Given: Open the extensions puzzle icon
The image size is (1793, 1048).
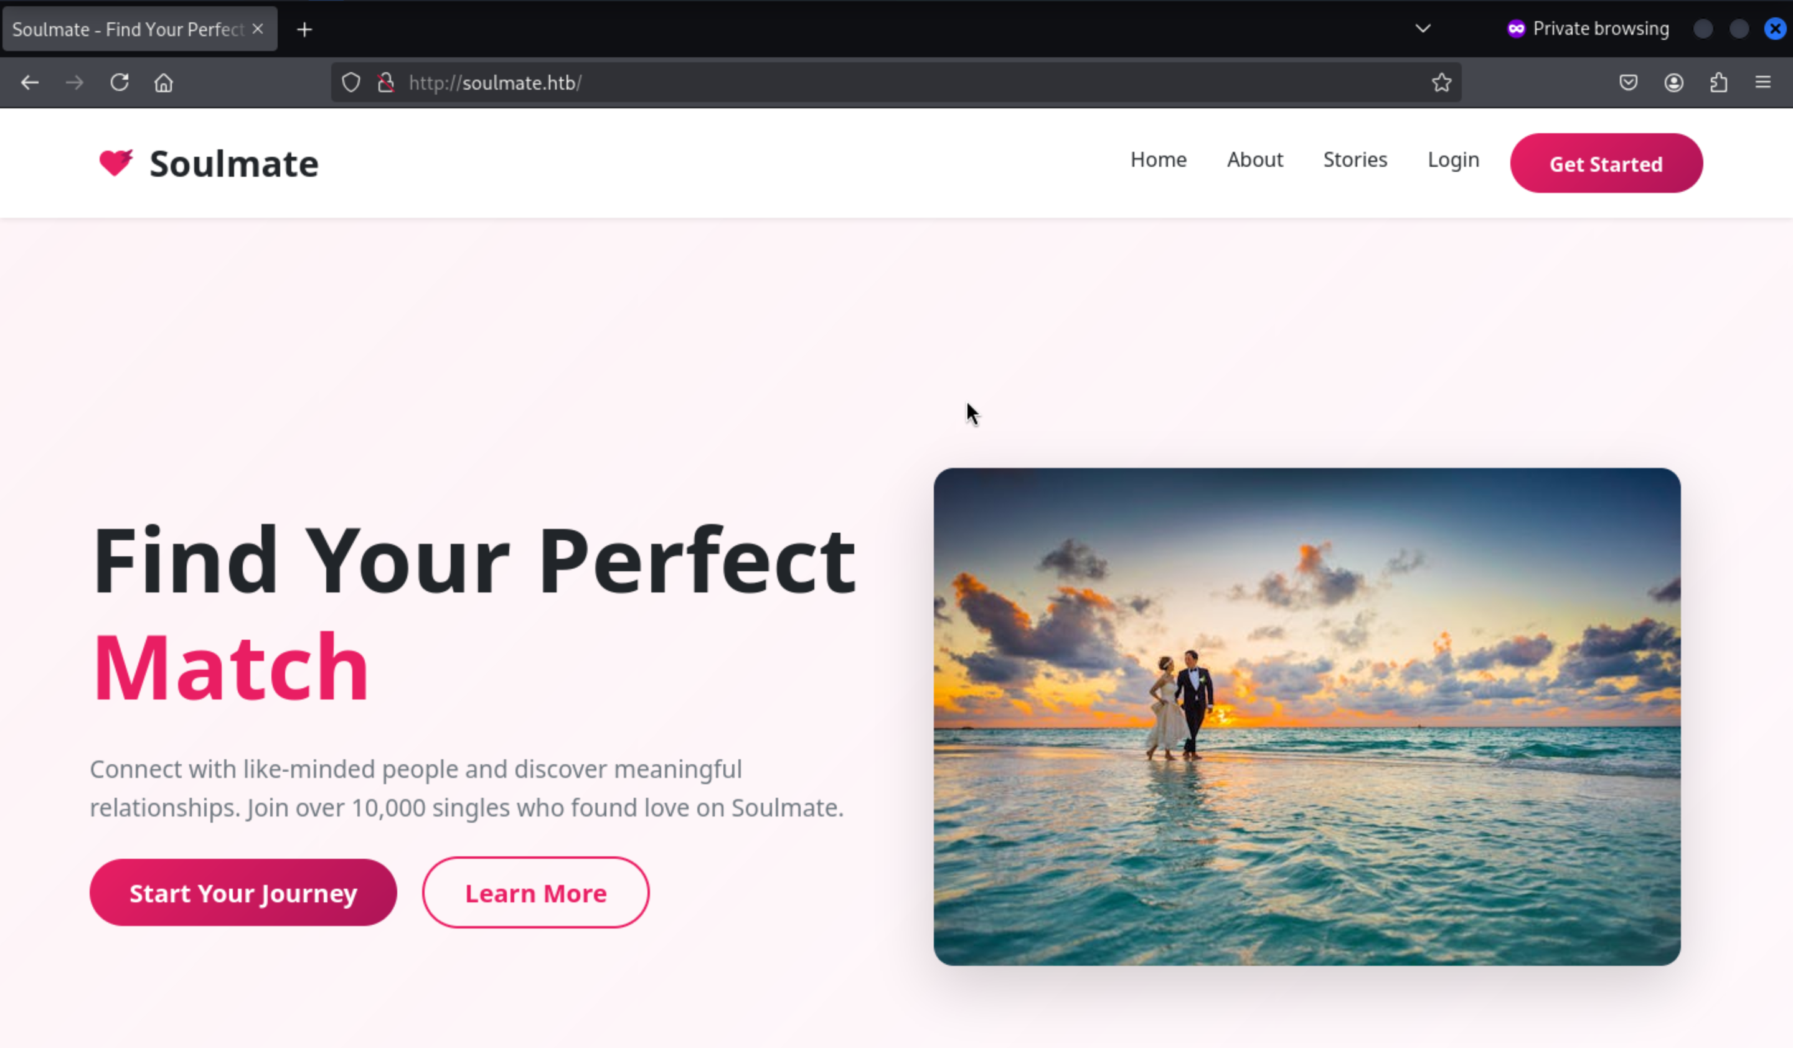Looking at the screenshot, I should click(x=1718, y=83).
